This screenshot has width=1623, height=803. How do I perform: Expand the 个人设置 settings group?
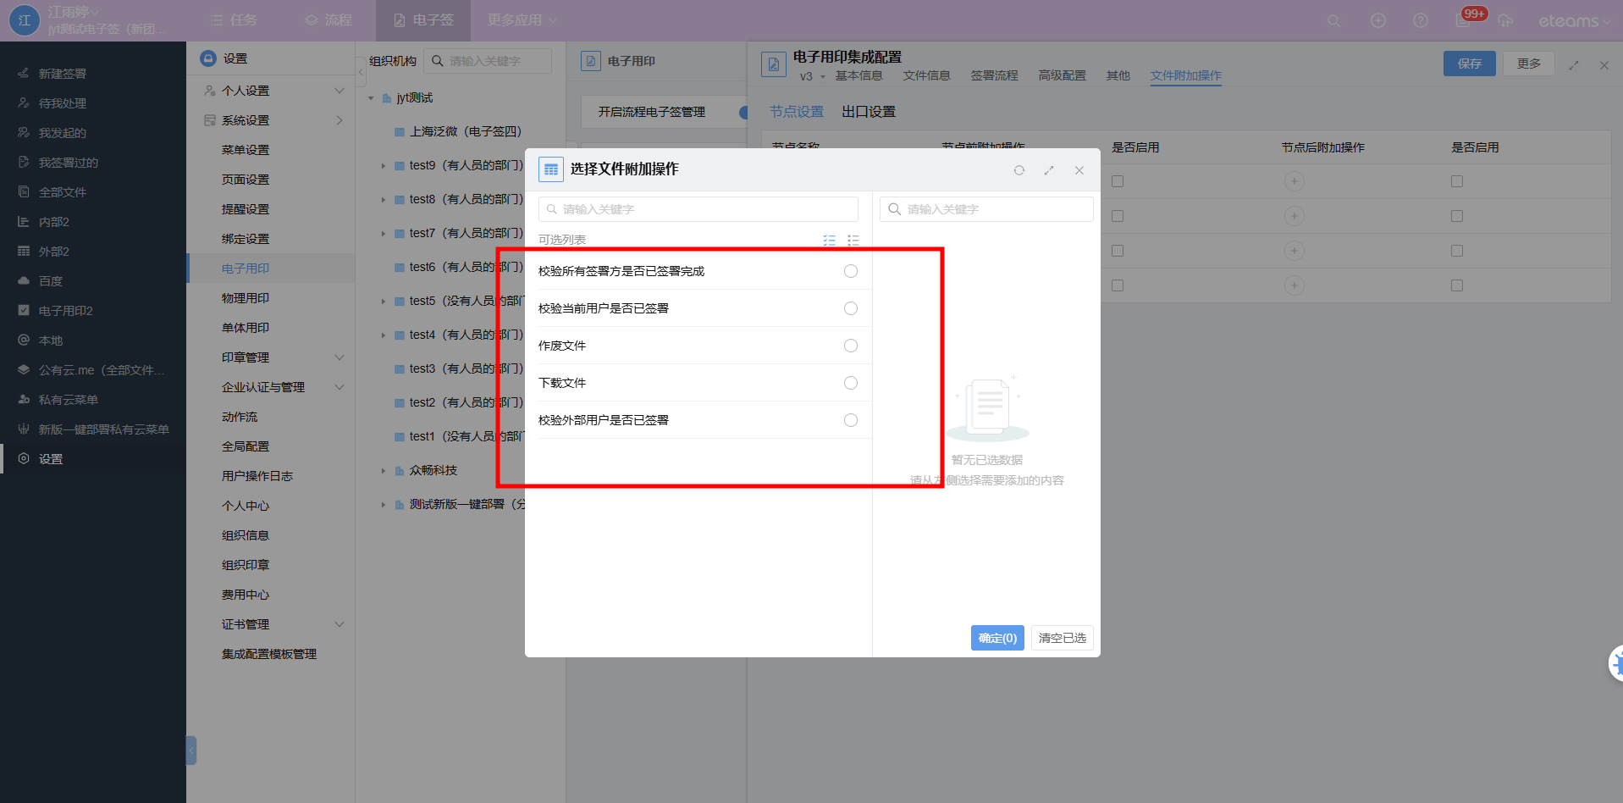[x=339, y=91]
